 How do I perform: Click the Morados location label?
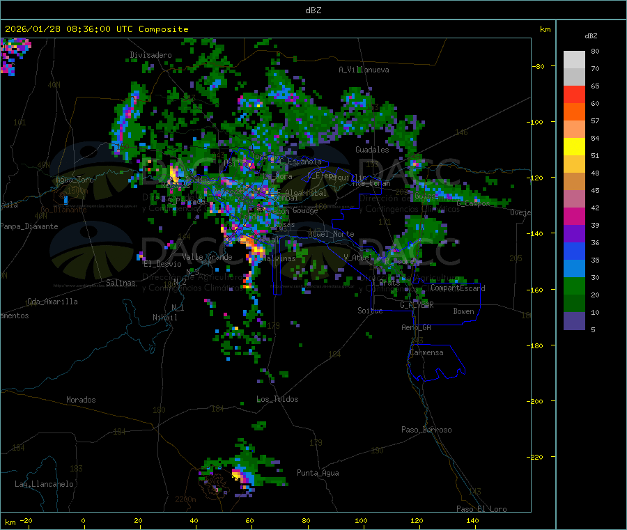tap(82, 400)
